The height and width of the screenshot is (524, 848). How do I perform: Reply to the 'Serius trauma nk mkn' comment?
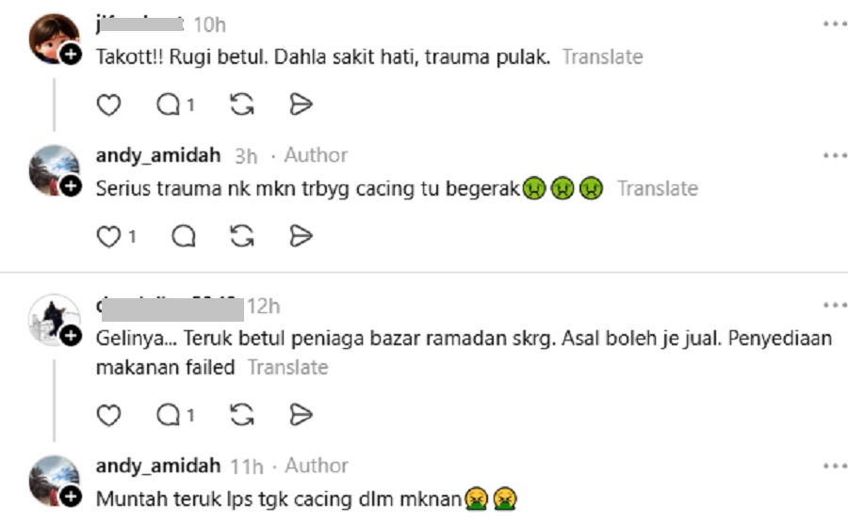coord(184,237)
